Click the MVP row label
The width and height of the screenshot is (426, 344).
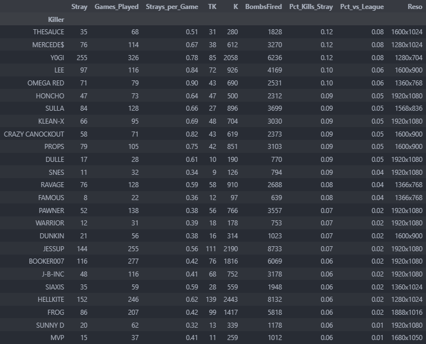pyautogui.click(x=57, y=338)
